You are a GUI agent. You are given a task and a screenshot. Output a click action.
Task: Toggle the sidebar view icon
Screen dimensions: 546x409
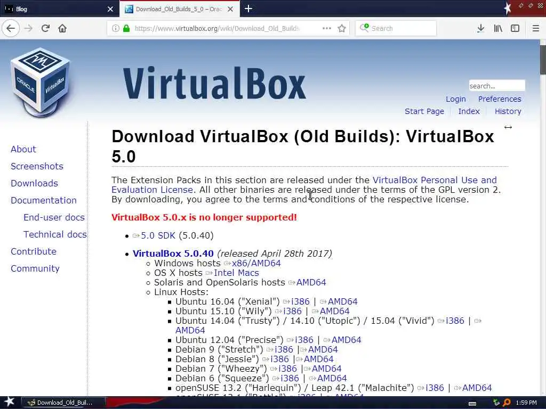pos(515,28)
